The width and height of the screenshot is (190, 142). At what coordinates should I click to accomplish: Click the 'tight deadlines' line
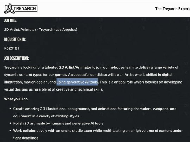[x=26, y=138]
